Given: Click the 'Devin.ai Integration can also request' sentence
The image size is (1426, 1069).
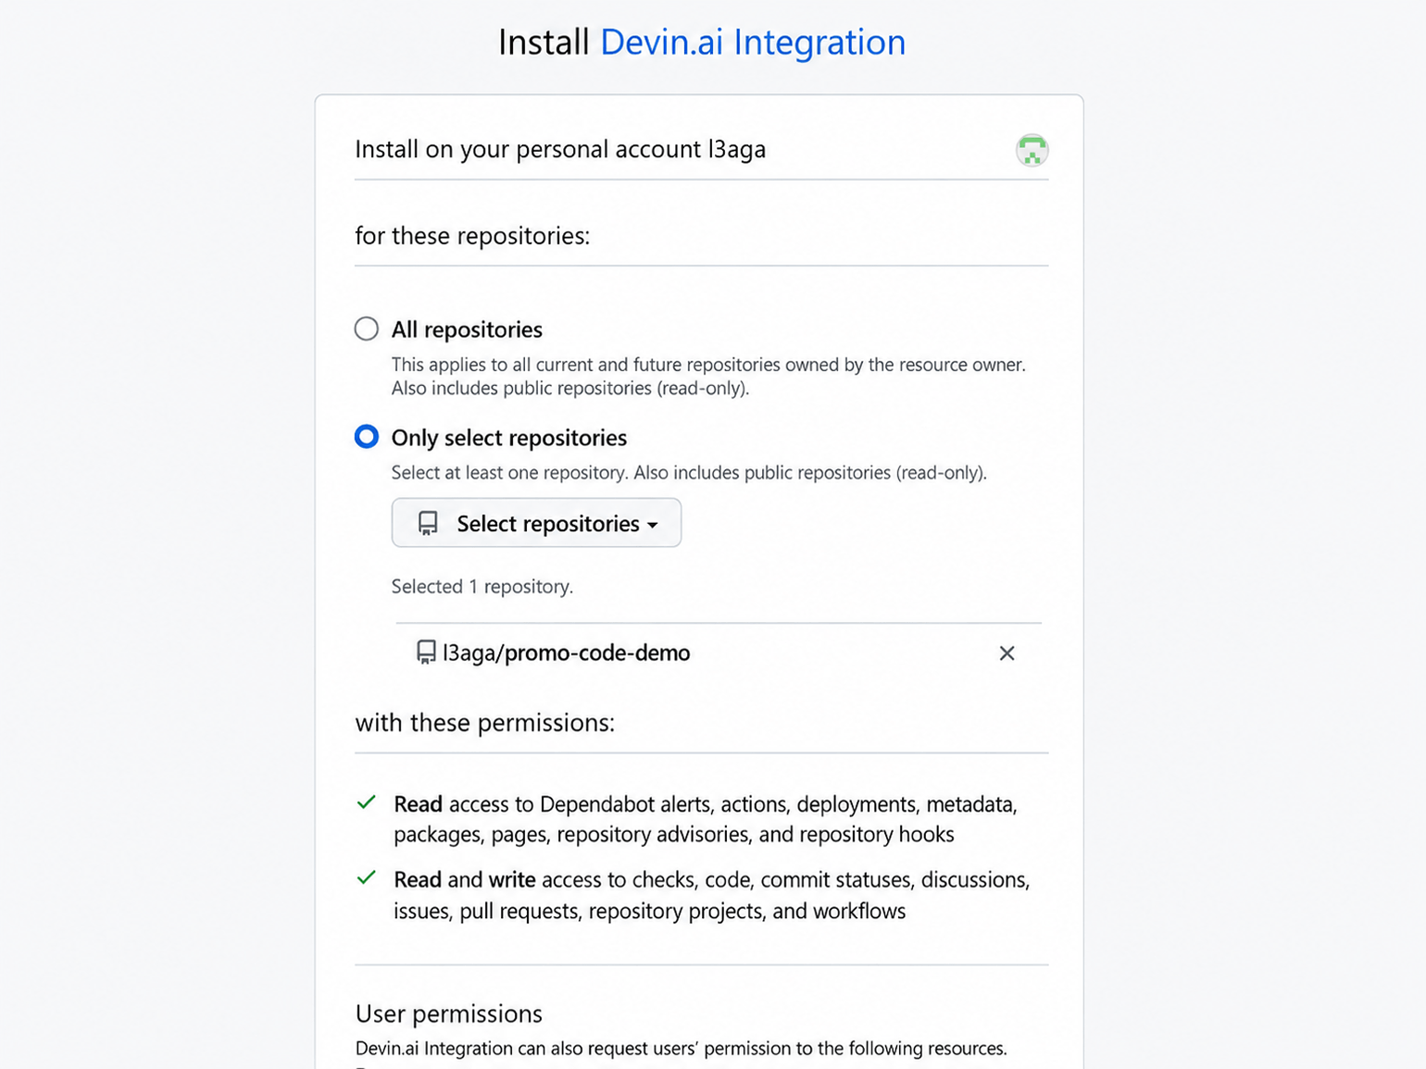Looking at the screenshot, I should tap(682, 1049).
